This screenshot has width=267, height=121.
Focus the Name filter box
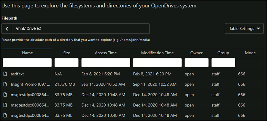[x=27, y=63]
